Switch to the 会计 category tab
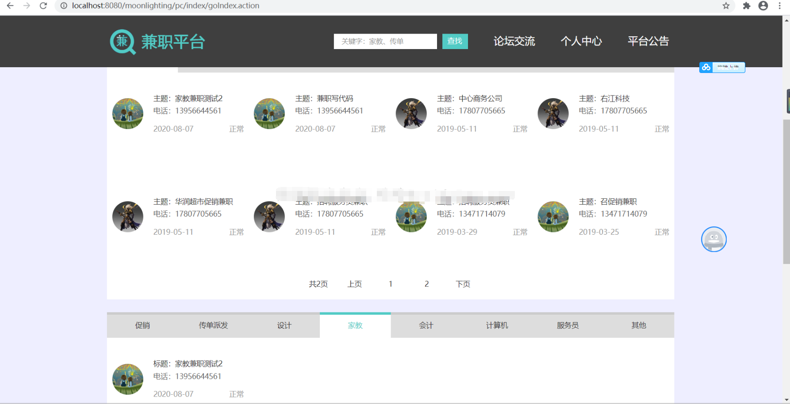The width and height of the screenshot is (790, 404). [x=426, y=325]
